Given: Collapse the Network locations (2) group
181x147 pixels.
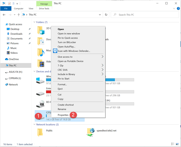Looking at the screenshot, I should tap(34, 124).
